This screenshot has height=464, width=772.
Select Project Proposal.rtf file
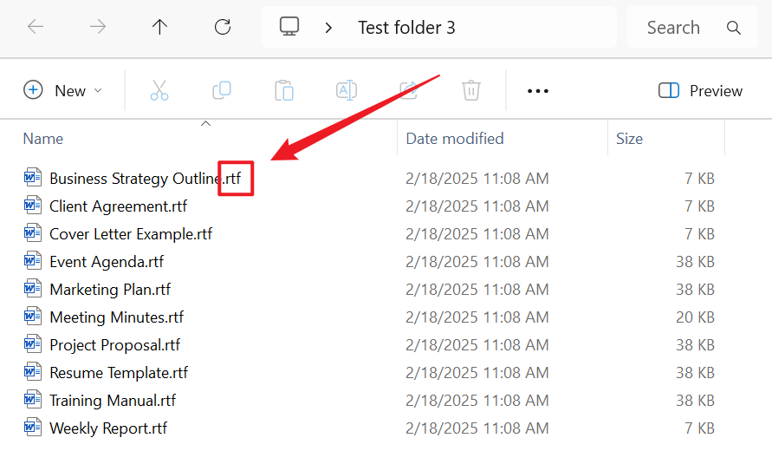click(x=115, y=345)
